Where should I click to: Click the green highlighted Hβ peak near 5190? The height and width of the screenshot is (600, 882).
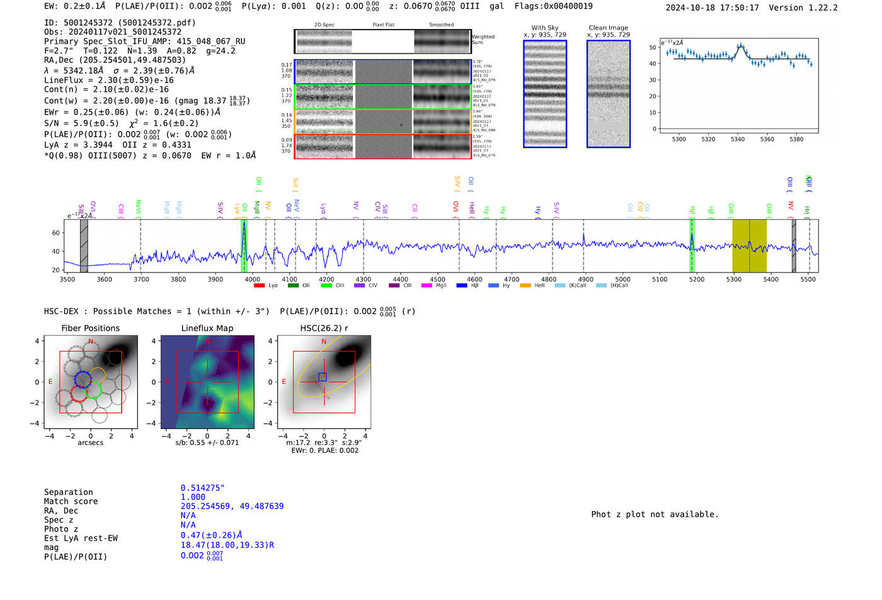pos(692,246)
